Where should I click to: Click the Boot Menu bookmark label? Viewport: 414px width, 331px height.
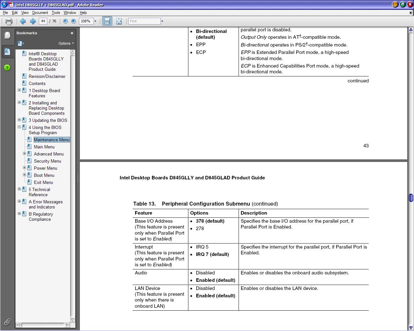tap(44, 175)
